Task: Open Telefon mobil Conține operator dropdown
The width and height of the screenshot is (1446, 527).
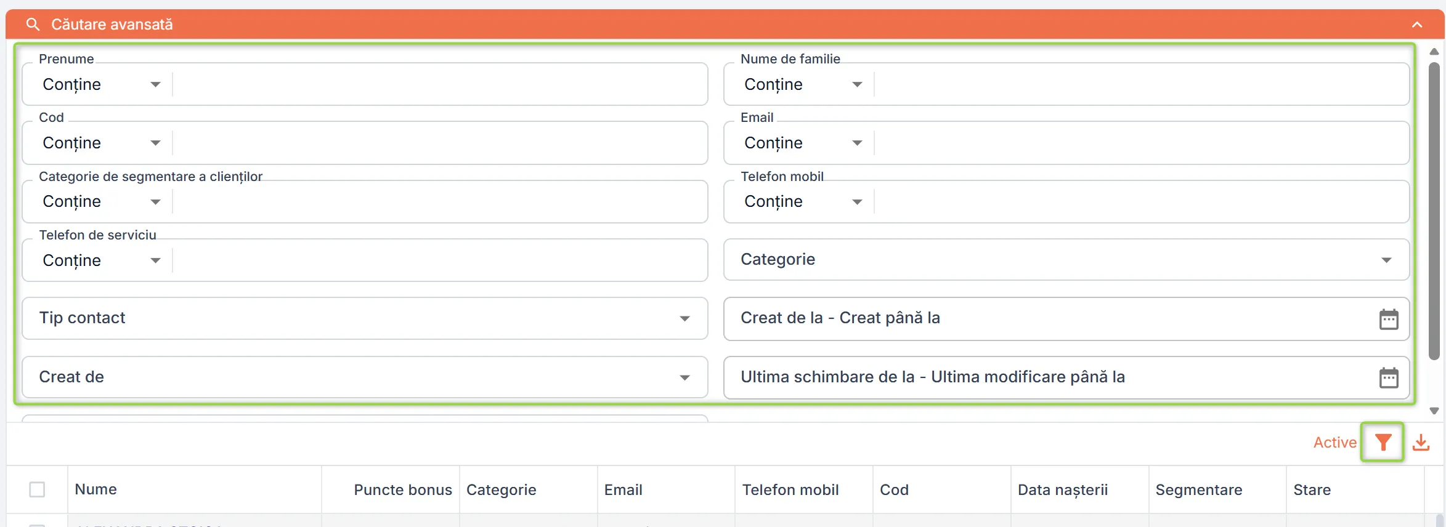Action: tap(803, 201)
